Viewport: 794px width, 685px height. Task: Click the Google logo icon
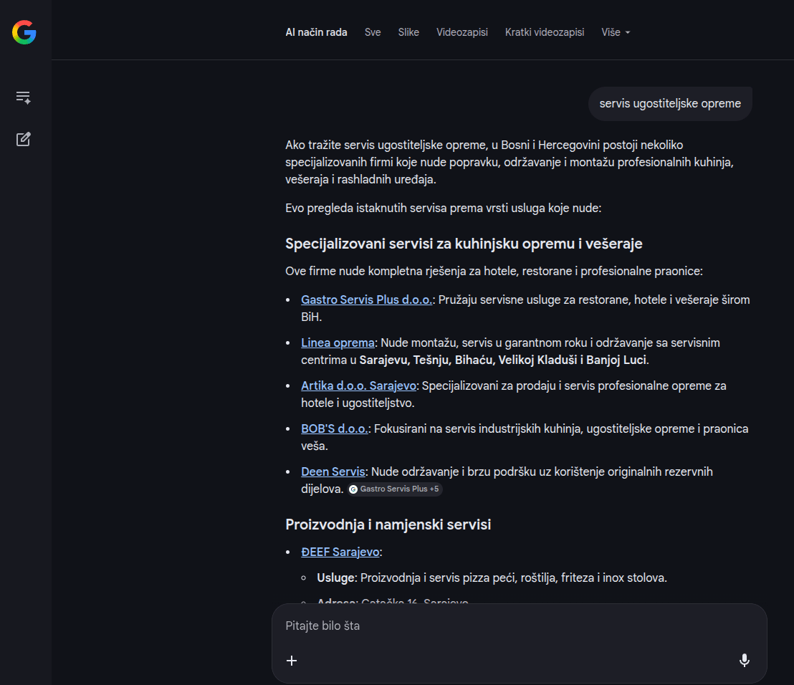(24, 32)
